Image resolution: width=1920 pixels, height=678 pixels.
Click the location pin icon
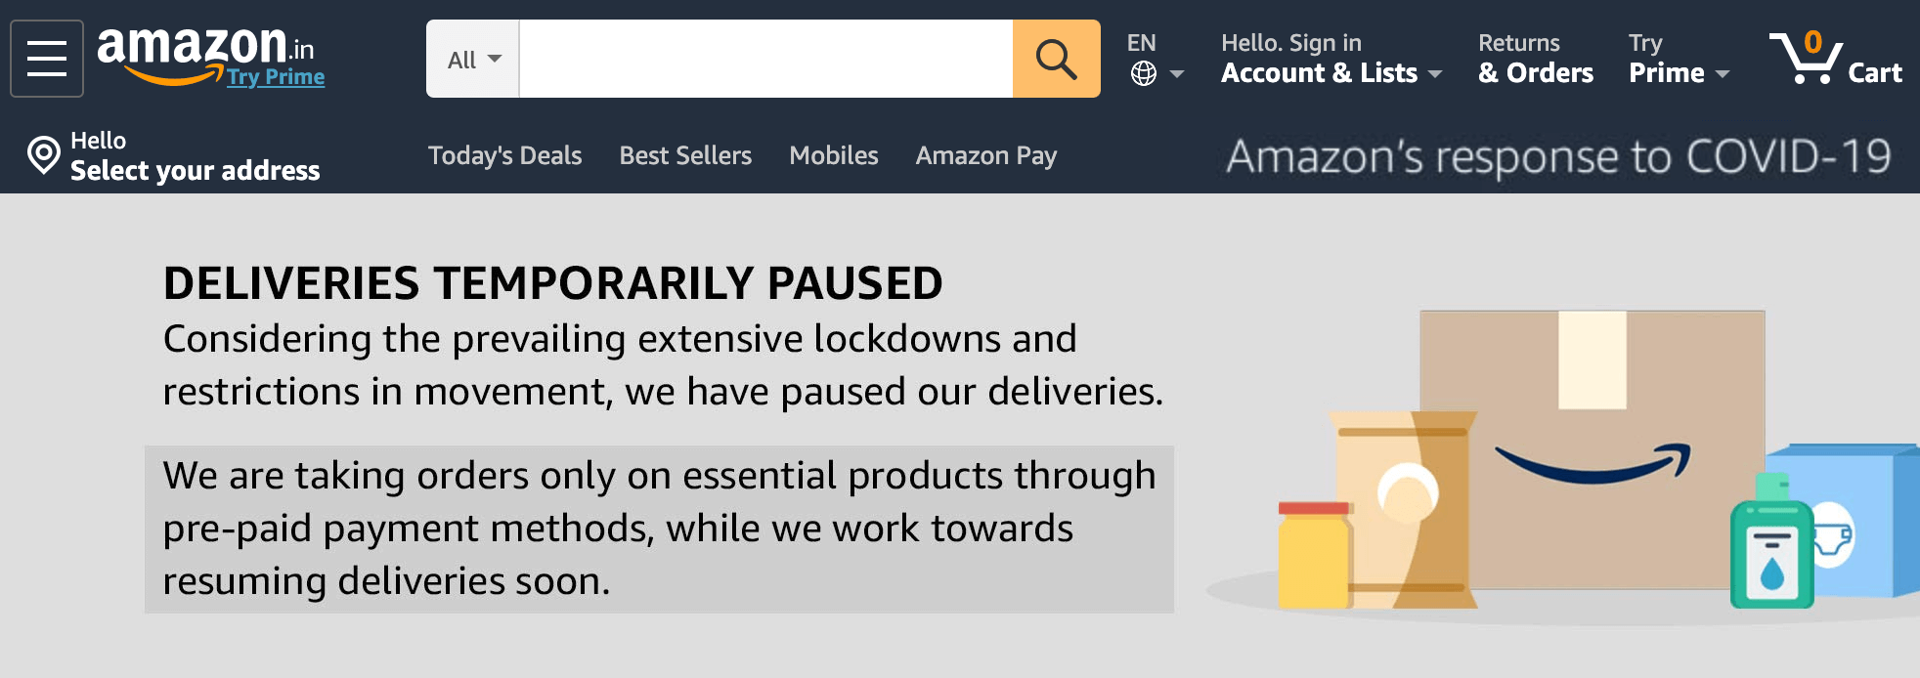44,155
